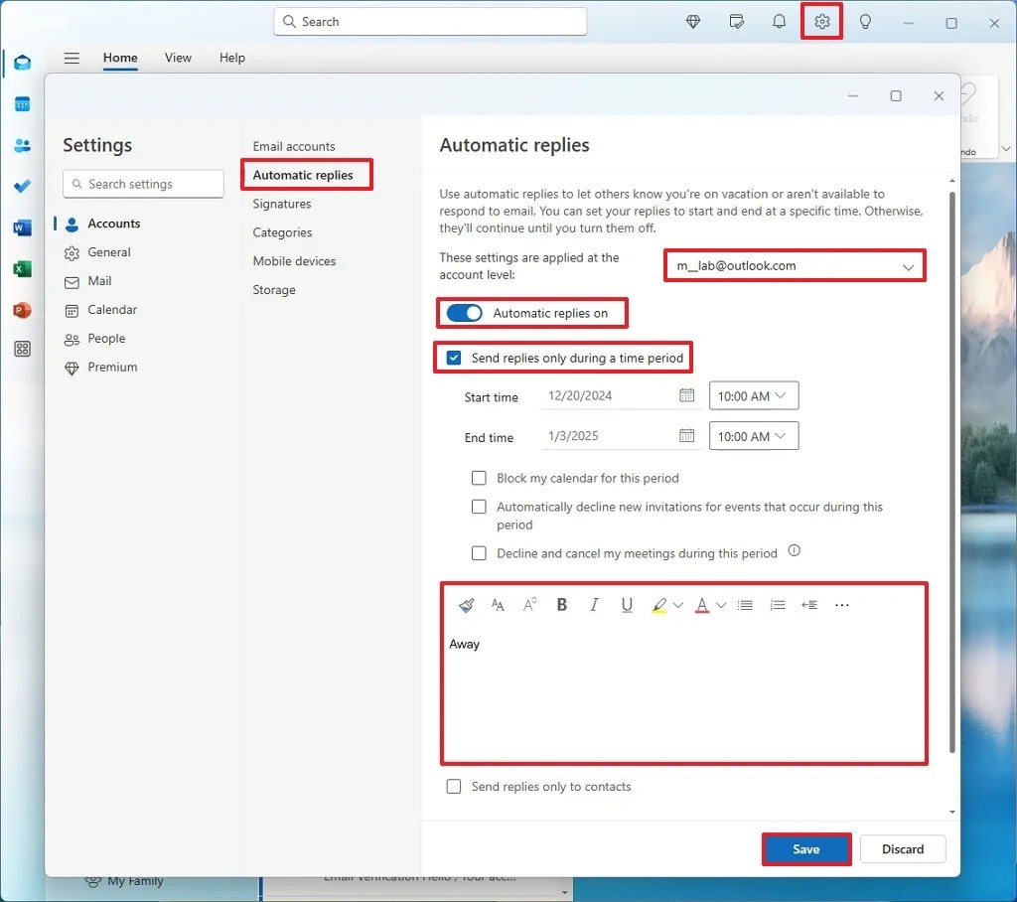Image resolution: width=1017 pixels, height=902 pixels.
Task: Check Send replies only to contacts
Action: [x=454, y=786]
